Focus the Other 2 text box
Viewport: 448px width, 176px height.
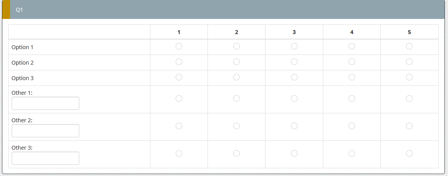tap(45, 131)
